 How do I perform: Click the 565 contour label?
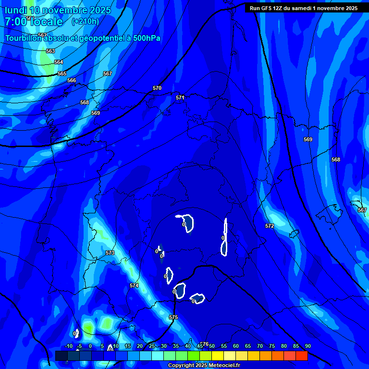click(x=62, y=74)
